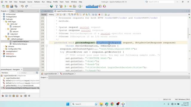Switch to index.html editor tab
Image resolution: width=191 pixels, height=107 pixels.
coord(47,11)
